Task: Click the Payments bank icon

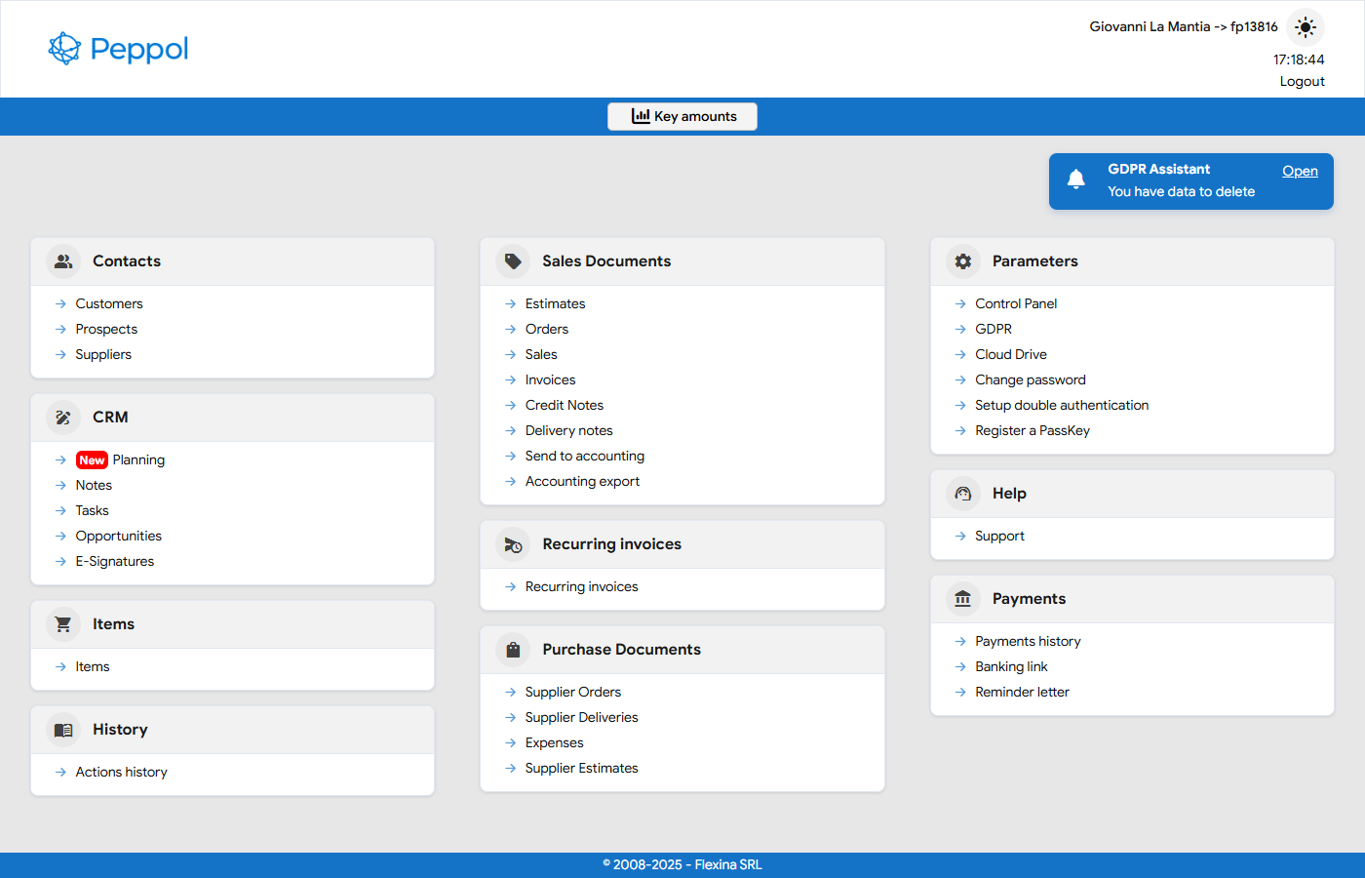Action: (963, 599)
